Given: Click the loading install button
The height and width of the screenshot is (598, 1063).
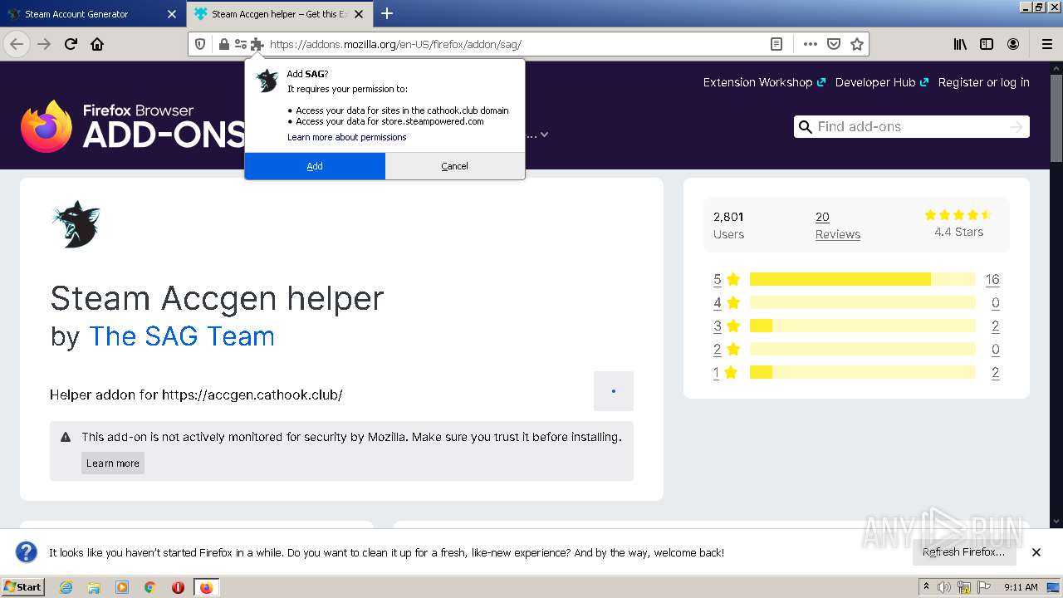Looking at the screenshot, I should point(614,391).
